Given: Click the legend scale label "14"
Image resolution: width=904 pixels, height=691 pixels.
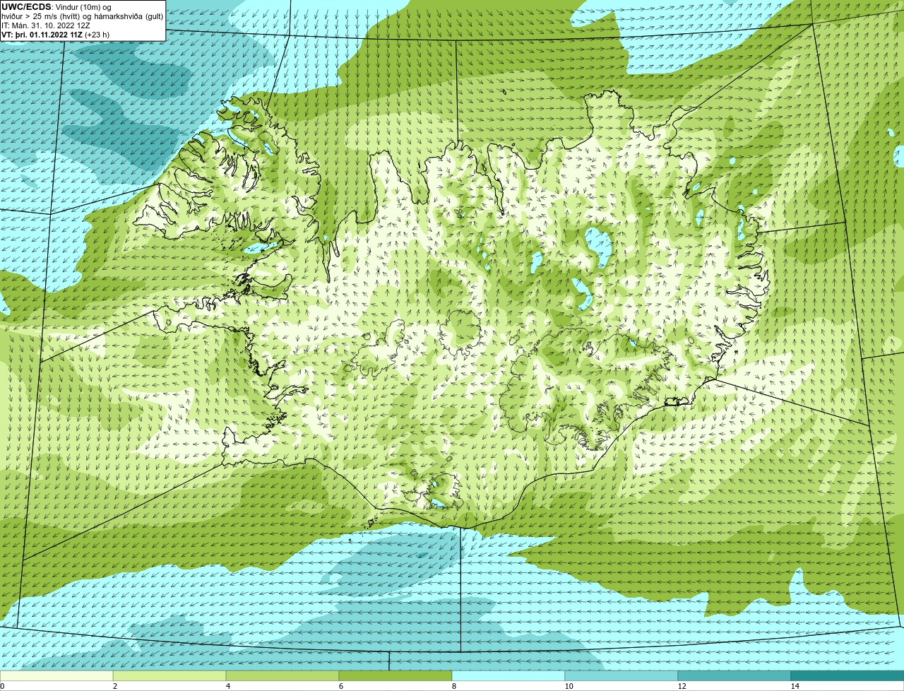Looking at the screenshot, I should tap(795, 686).
